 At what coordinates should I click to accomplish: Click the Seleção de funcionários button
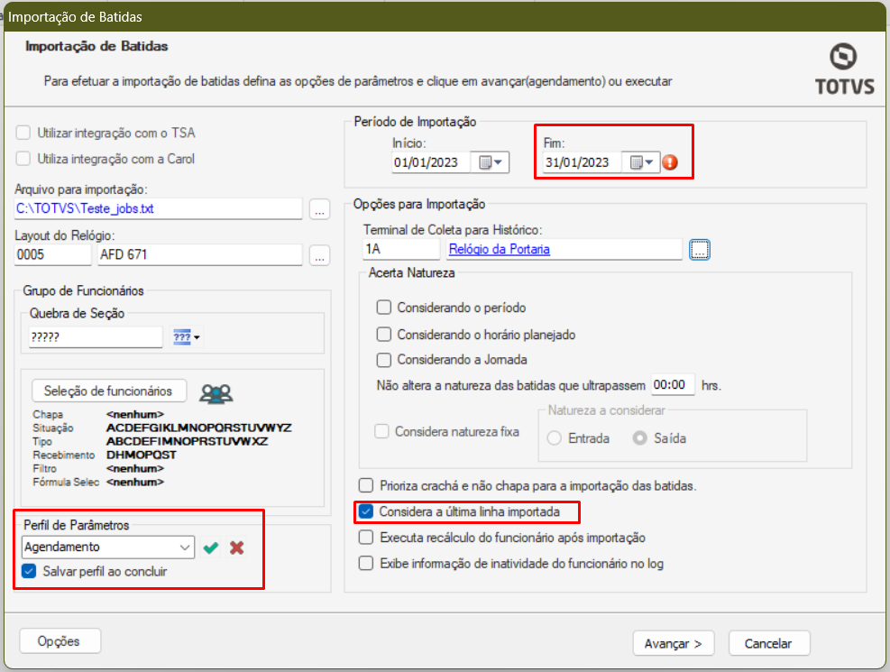[108, 391]
